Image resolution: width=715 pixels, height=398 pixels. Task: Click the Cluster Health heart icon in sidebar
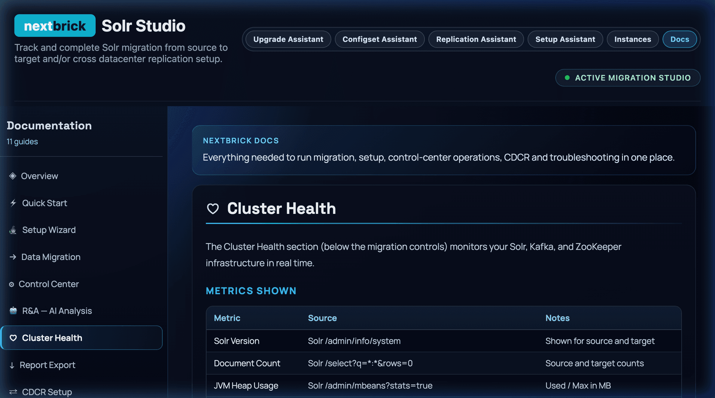click(x=13, y=338)
